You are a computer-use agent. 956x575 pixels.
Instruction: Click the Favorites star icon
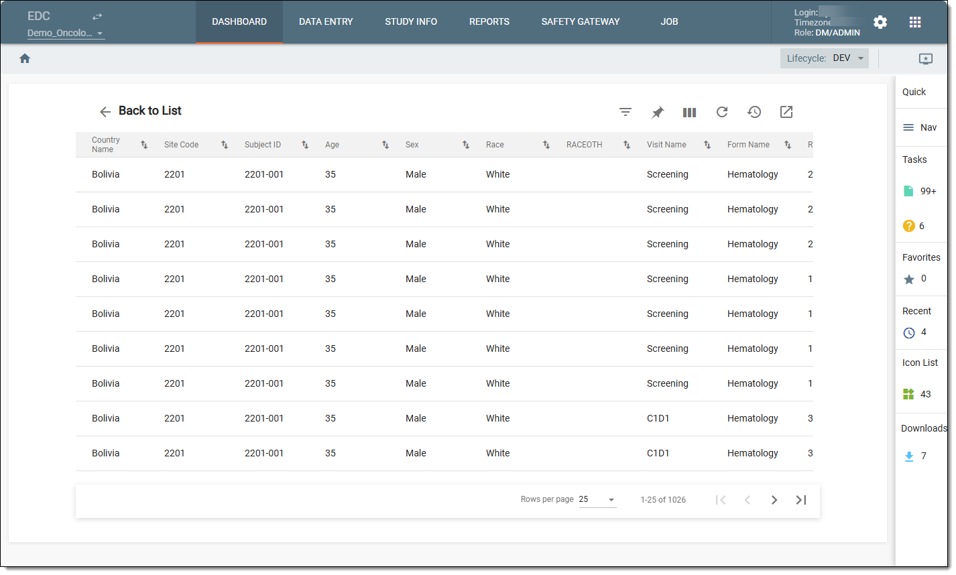tap(909, 279)
